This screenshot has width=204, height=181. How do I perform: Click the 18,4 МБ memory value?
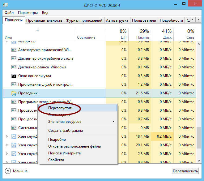142,136
